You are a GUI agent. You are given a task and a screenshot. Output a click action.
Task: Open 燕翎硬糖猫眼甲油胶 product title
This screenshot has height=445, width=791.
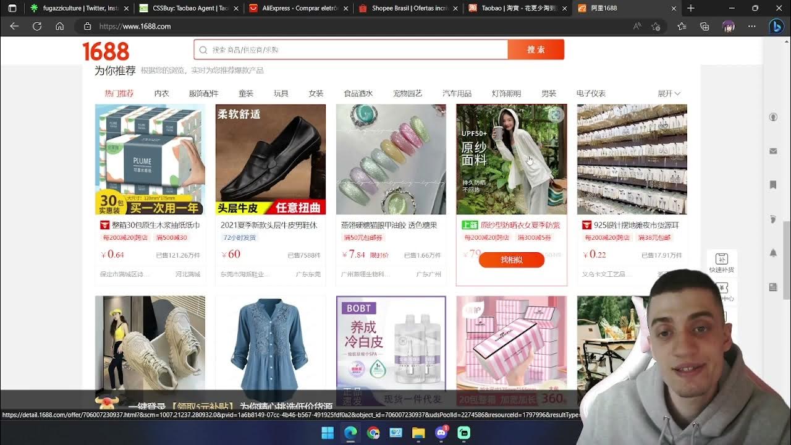pos(389,225)
